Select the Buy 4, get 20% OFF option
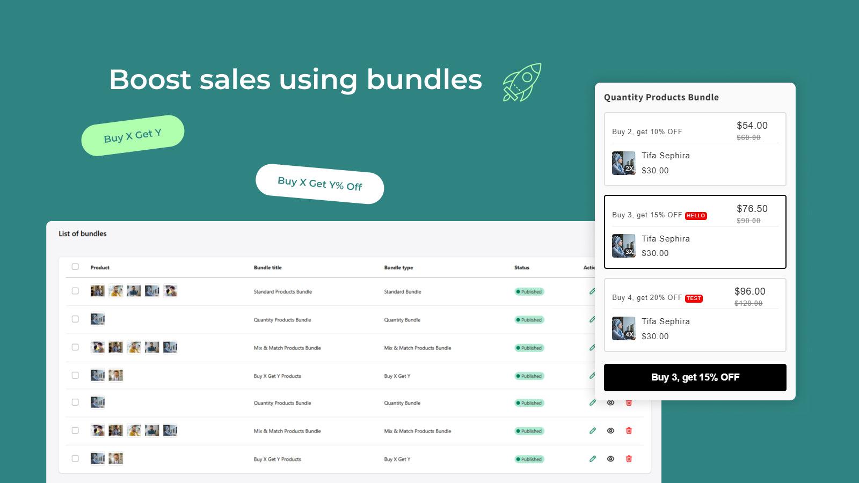 tap(695, 315)
